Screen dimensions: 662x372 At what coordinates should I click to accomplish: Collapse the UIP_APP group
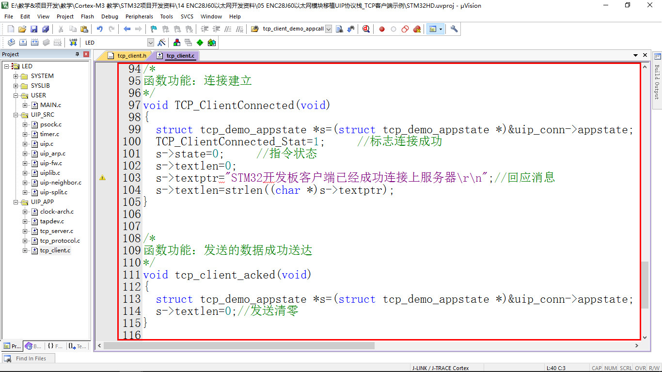[16, 202]
